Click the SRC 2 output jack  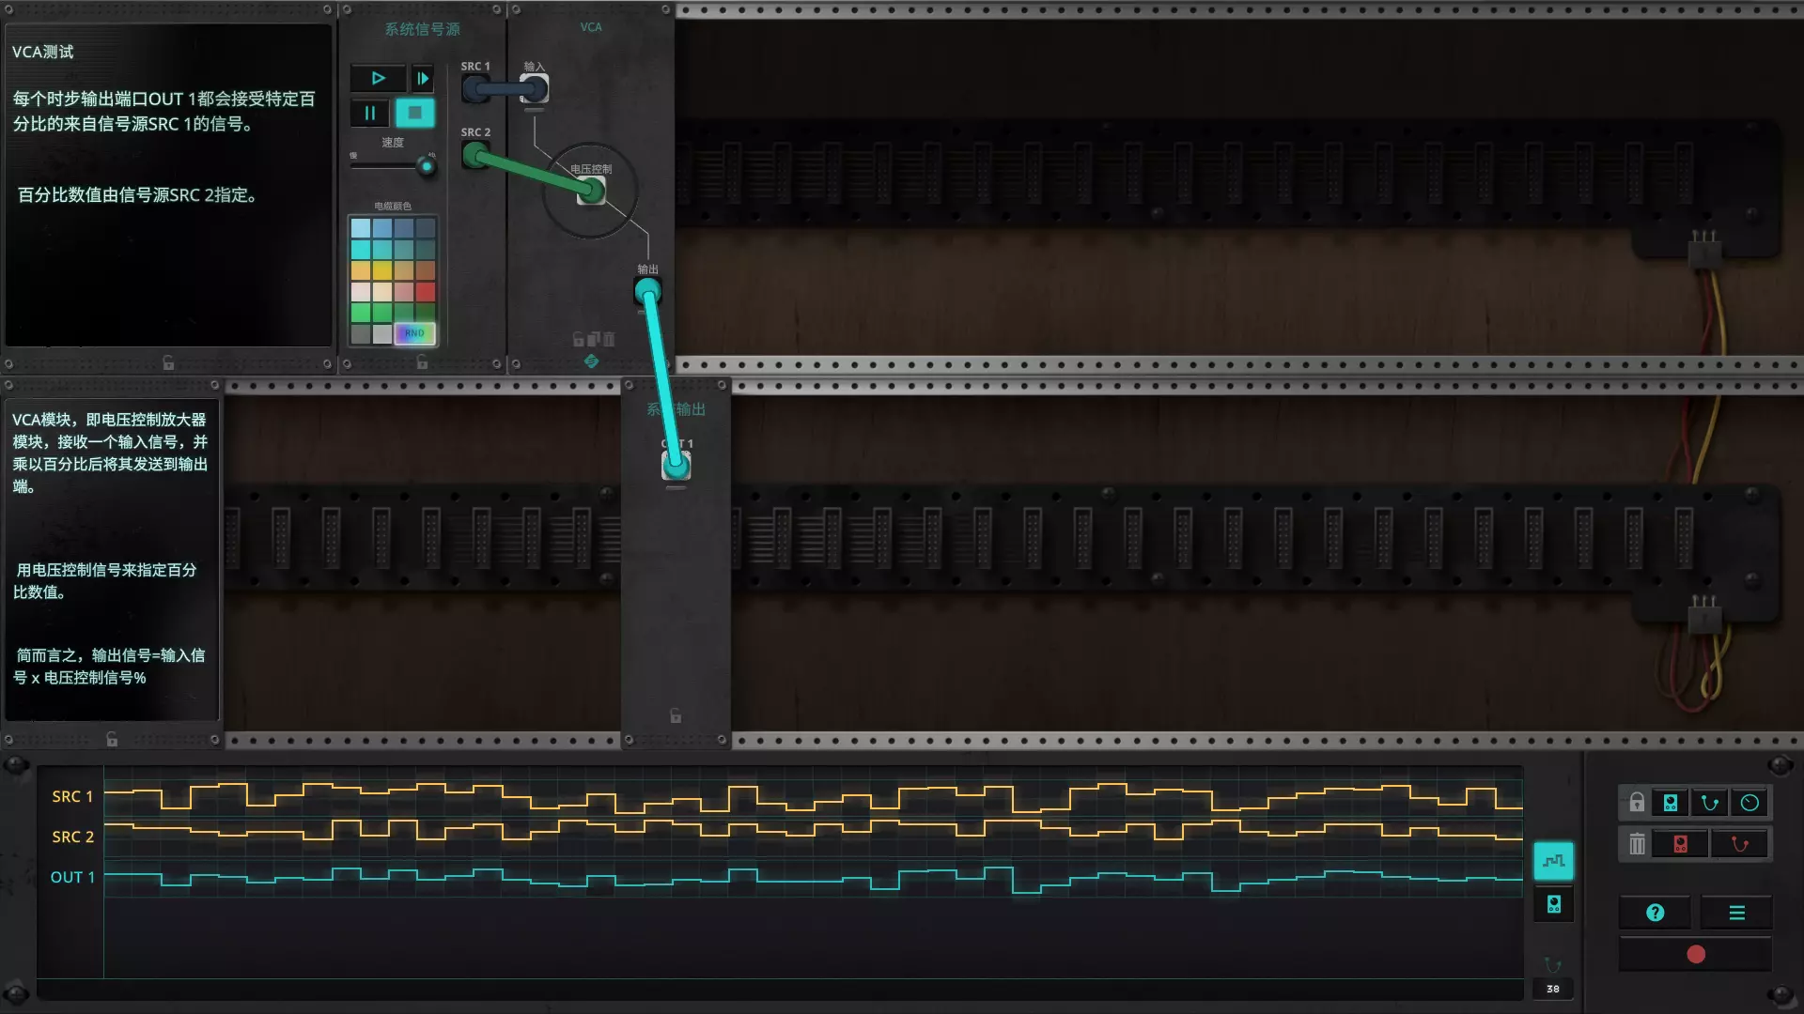tap(475, 156)
